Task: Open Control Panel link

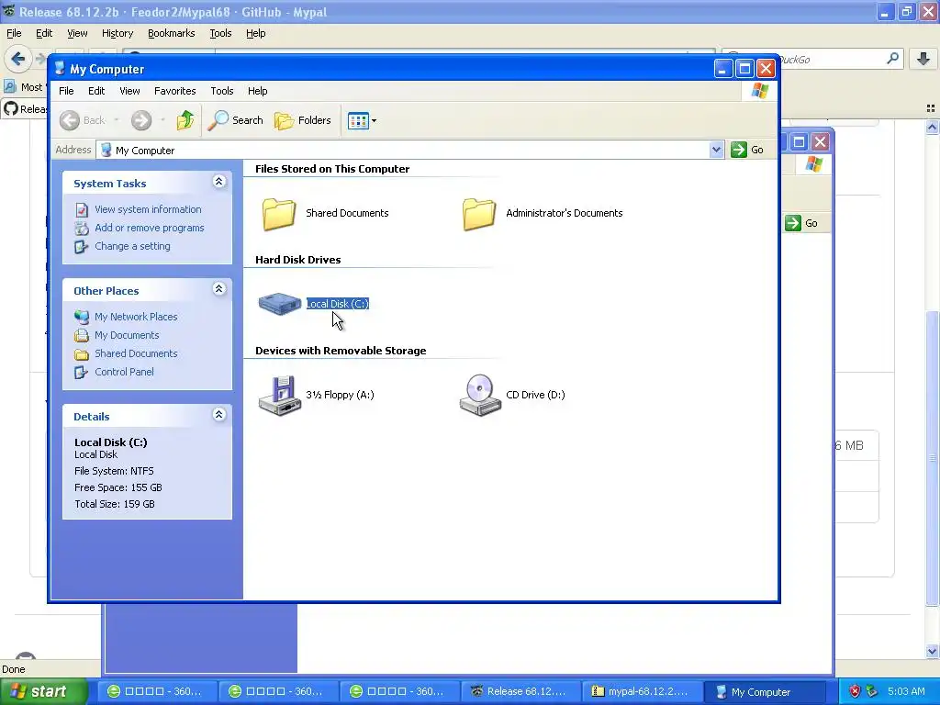Action: (x=124, y=372)
